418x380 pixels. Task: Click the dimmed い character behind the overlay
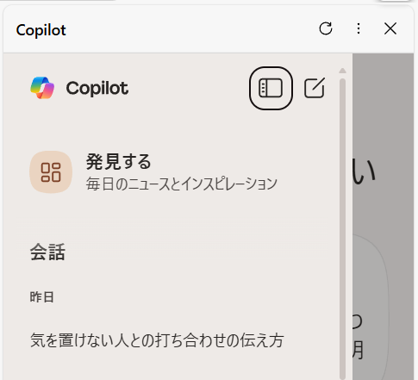(x=365, y=171)
